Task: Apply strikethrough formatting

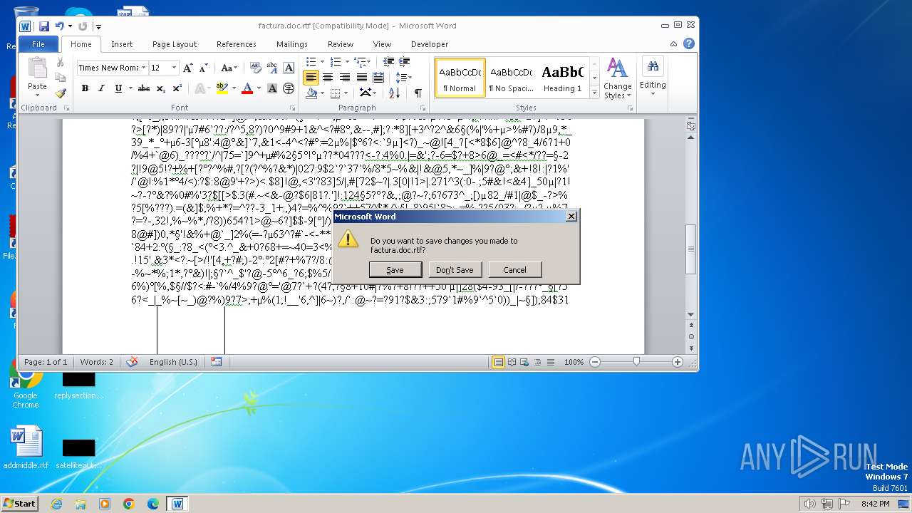Action: coord(143,88)
